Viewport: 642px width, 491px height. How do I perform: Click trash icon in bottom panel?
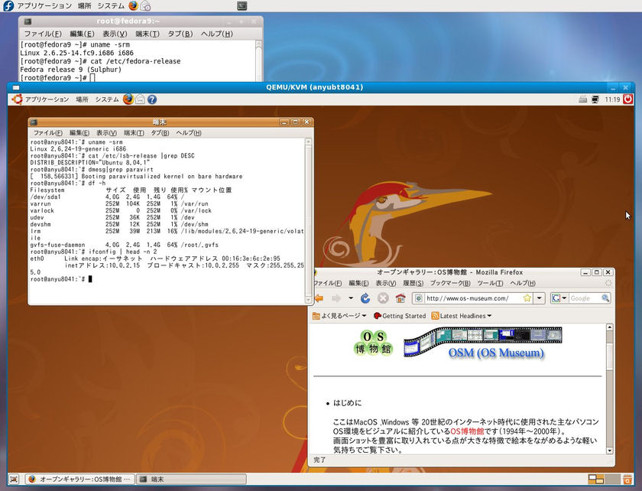point(627,479)
